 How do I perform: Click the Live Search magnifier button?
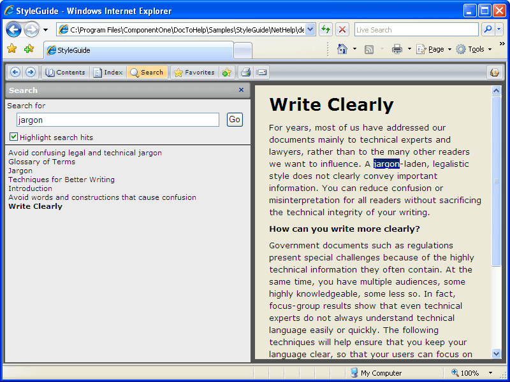tap(488, 29)
